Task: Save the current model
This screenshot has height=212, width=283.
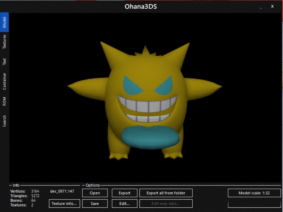Action: pos(95,204)
